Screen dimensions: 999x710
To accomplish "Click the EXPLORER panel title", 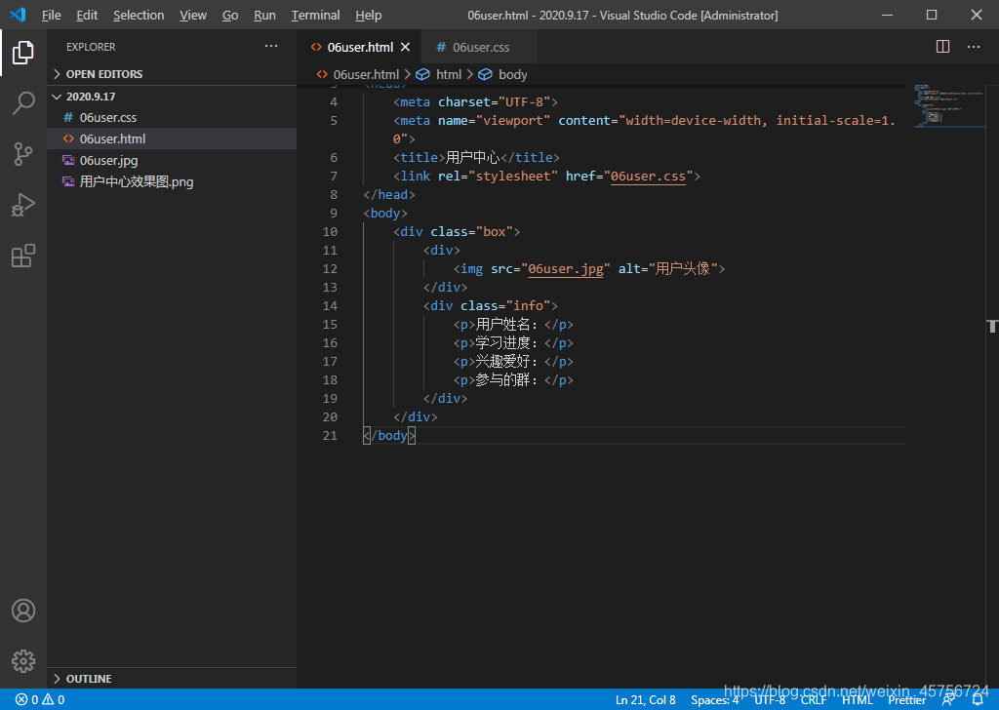I will 91,47.
